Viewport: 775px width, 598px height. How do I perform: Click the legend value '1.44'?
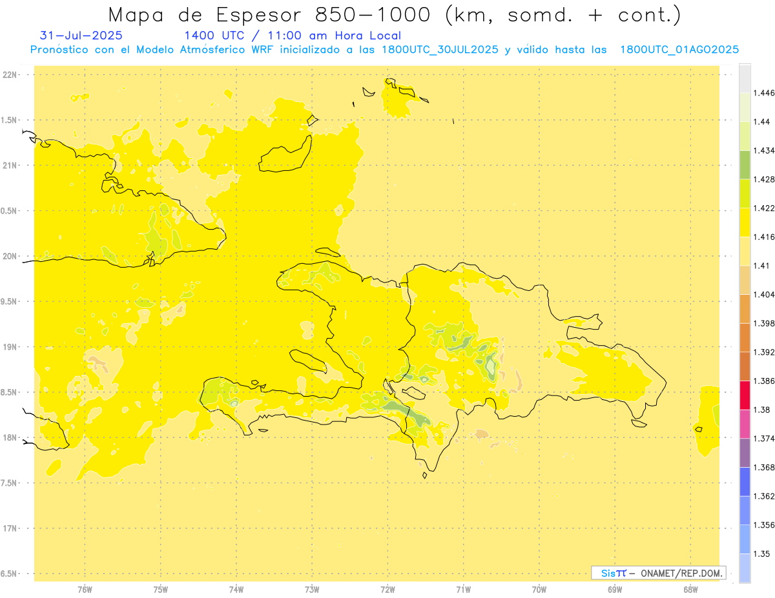pos(762,122)
